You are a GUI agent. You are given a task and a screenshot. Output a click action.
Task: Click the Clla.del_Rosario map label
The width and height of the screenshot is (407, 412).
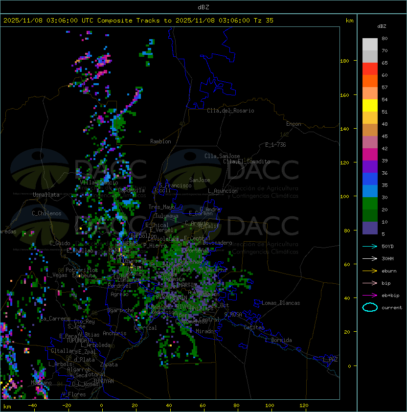click(230, 111)
